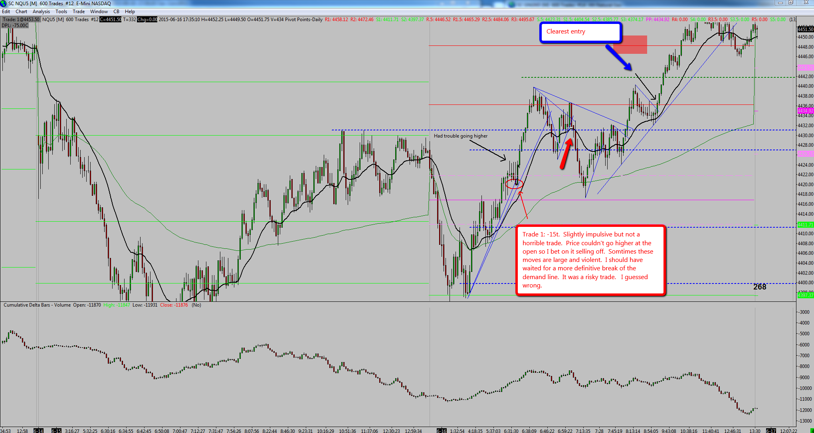
Task: Click the magenta 'PP: 4434.92' pivot value
Action: (658, 20)
